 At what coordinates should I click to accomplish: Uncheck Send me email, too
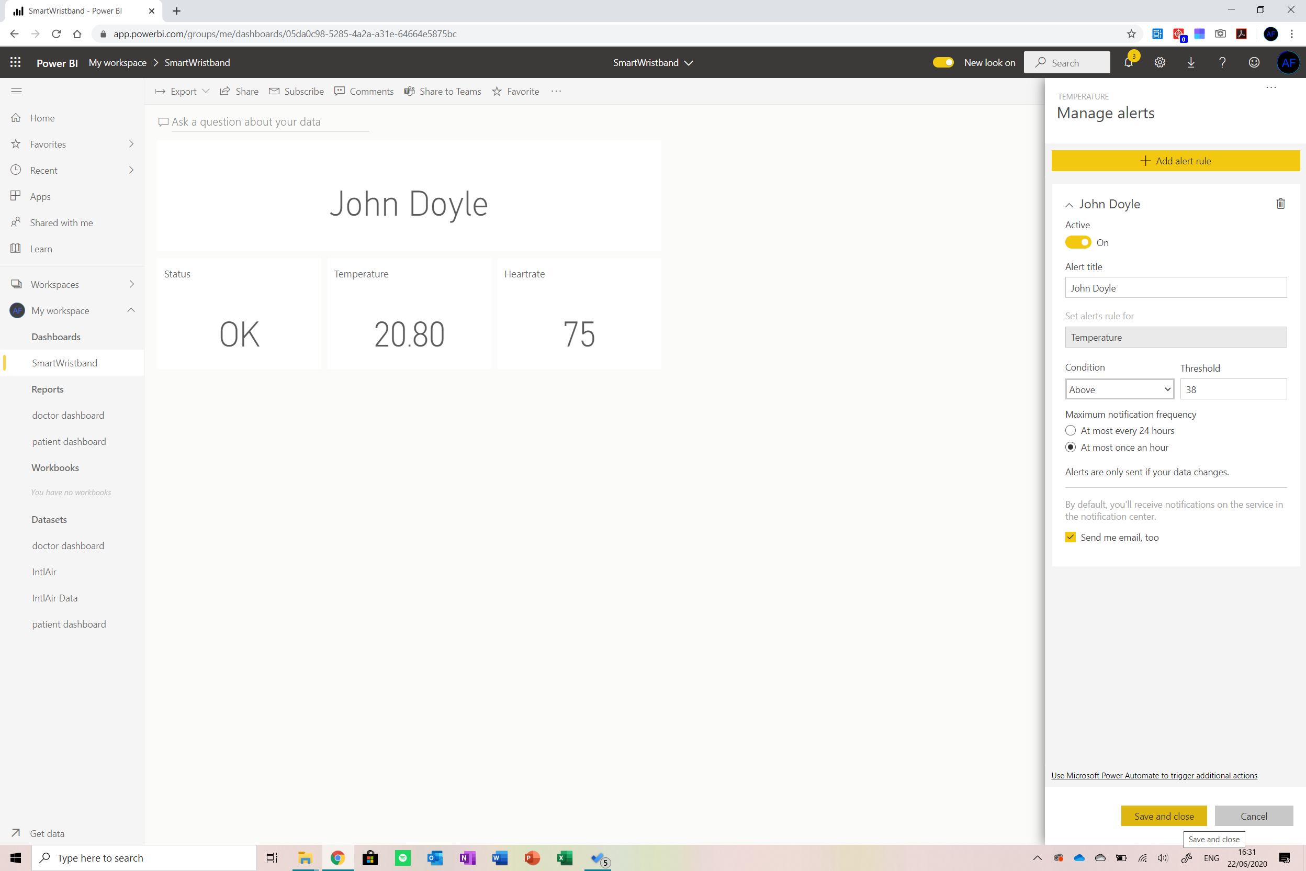pos(1070,537)
